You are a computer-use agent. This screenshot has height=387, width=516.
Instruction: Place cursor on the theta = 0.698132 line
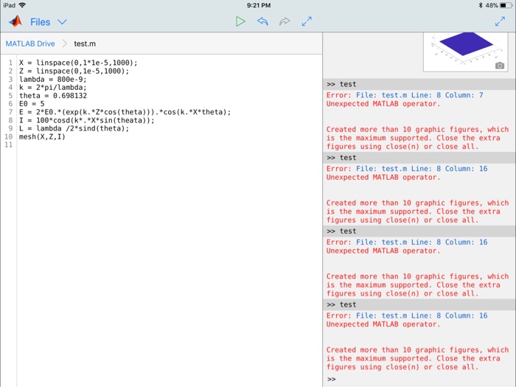point(53,95)
